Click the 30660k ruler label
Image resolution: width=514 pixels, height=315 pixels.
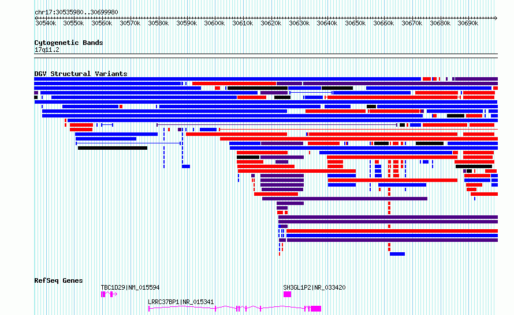383,24
